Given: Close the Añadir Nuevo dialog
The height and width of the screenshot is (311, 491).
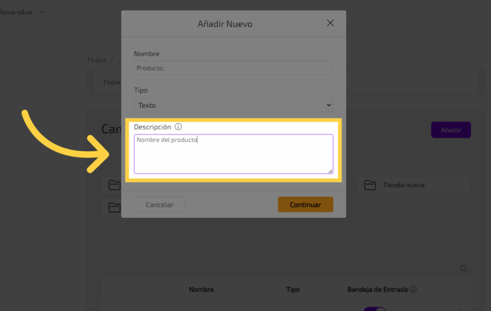Looking at the screenshot, I should point(330,23).
